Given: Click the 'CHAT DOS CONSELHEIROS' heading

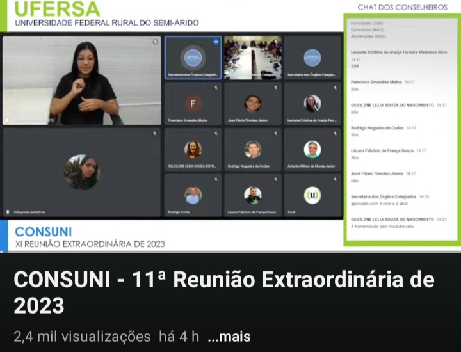Looking at the screenshot, I should 402,7.
